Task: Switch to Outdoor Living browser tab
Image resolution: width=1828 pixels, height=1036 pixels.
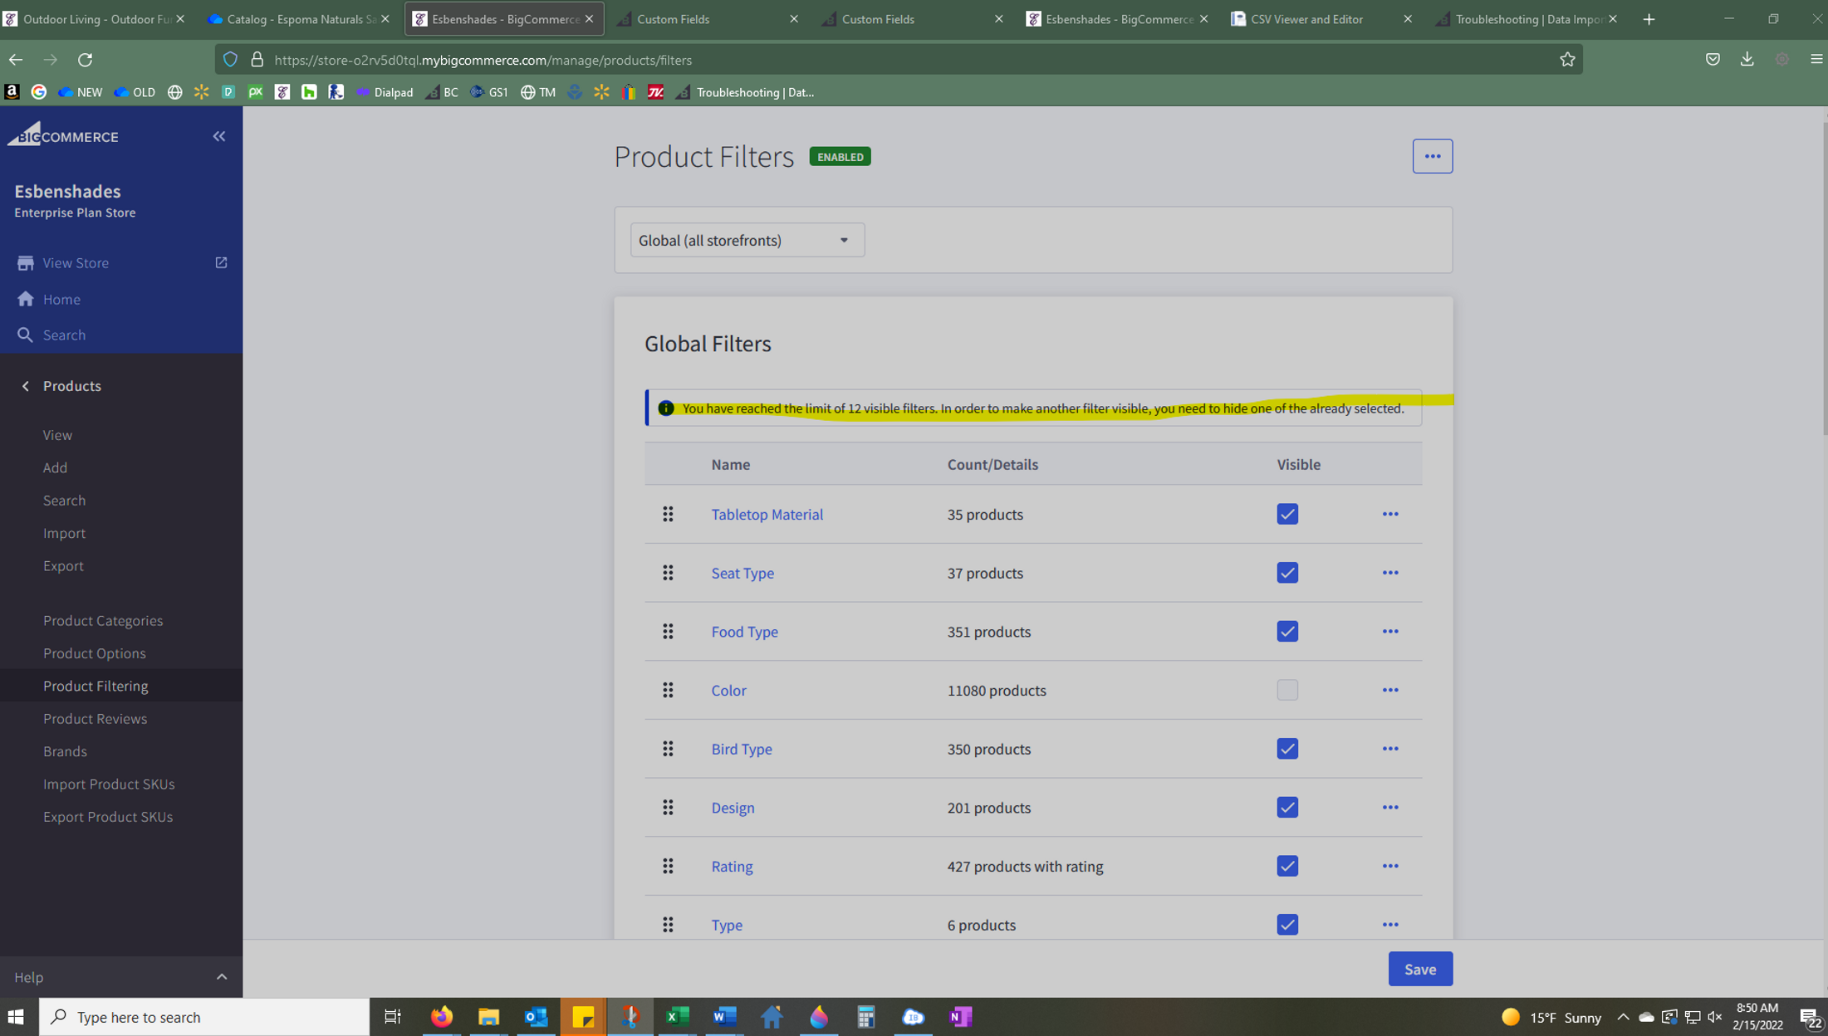Action: coord(96,18)
